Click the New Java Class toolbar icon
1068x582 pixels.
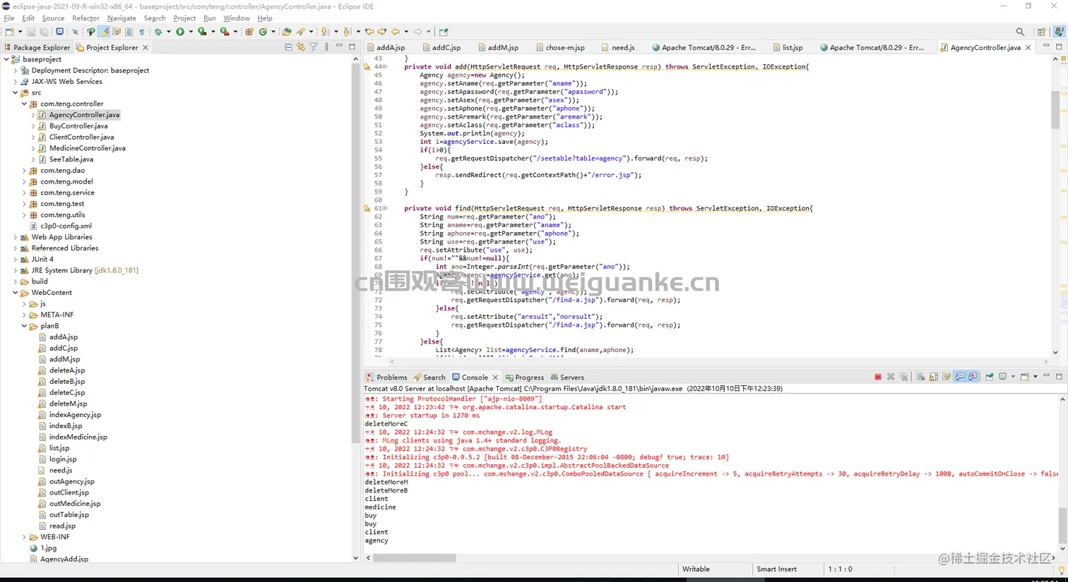tap(263, 32)
